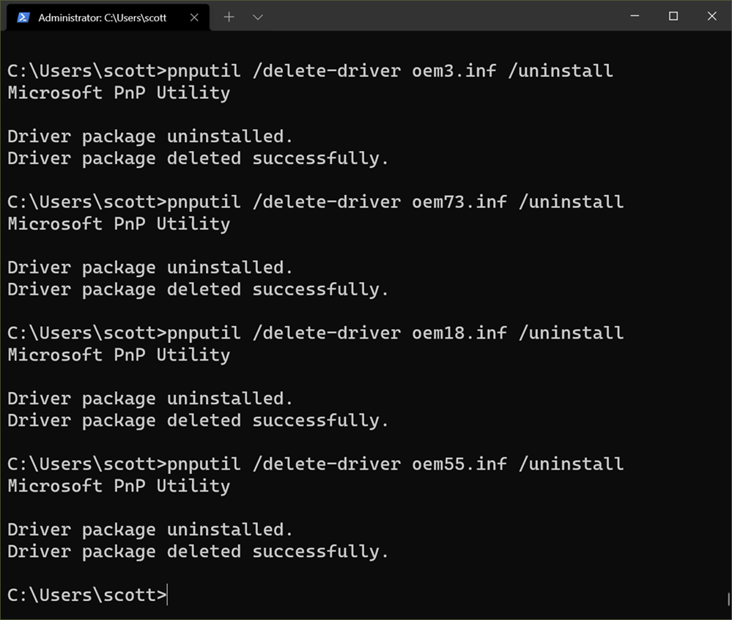The width and height of the screenshot is (732, 620).
Task: Click the X icon on the Administrator tab
Action: (x=194, y=15)
